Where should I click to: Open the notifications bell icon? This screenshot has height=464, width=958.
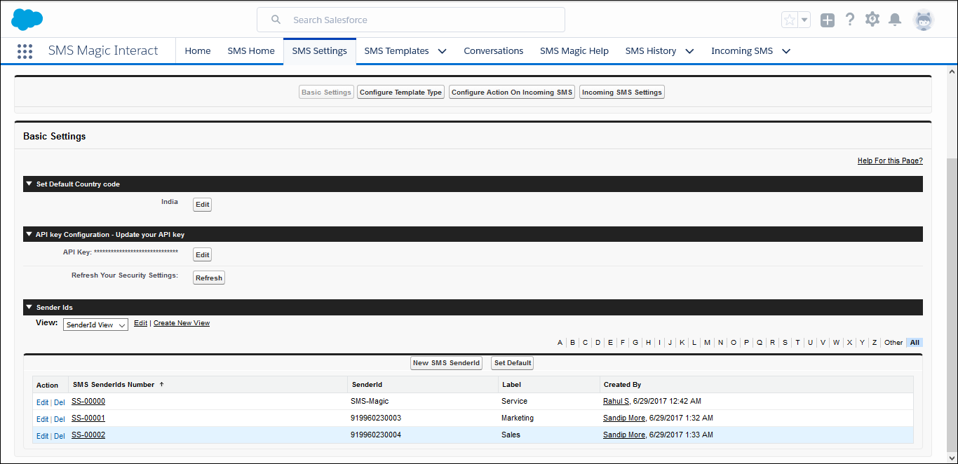tap(895, 20)
